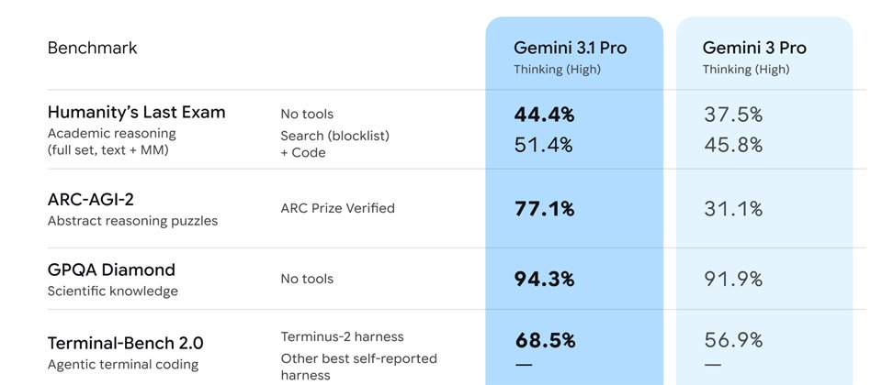The width and height of the screenshot is (882, 385).
Task: Click the bold 77.1% ARC-AGI-2 score
Action: click(x=544, y=209)
